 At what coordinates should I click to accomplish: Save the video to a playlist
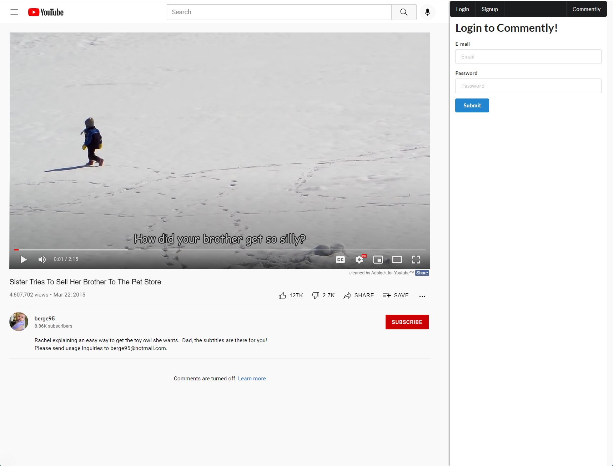[396, 295]
